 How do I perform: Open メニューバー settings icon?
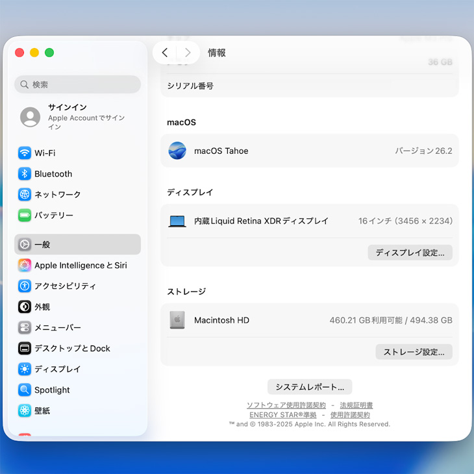coord(25,328)
